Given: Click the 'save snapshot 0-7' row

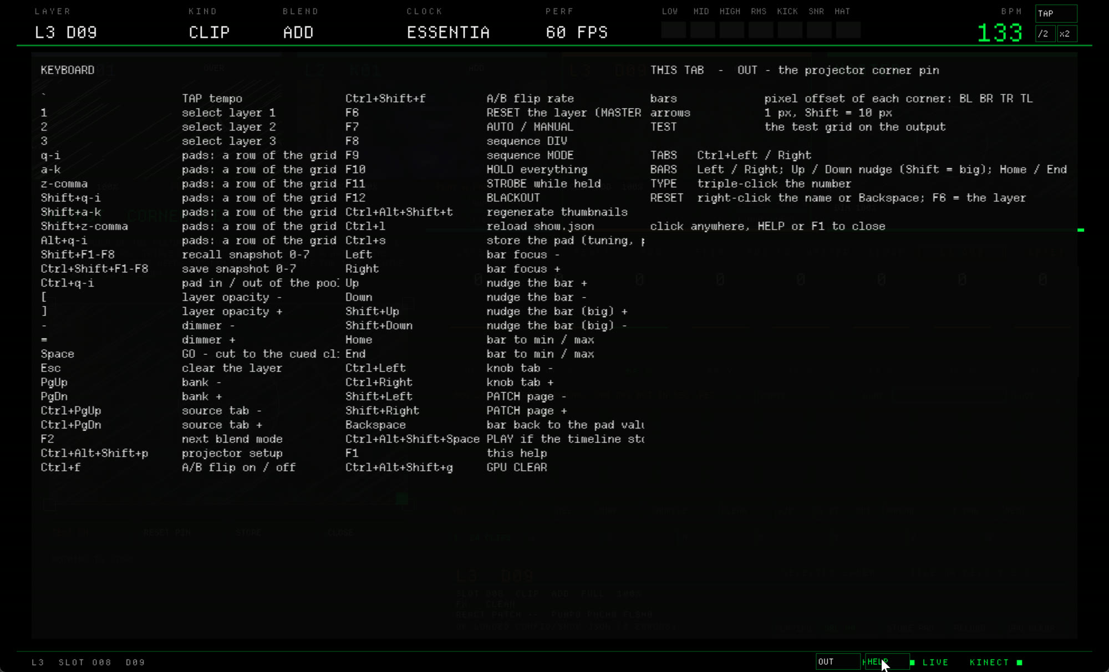Looking at the screenshot, I should click(x=239, y=269).
